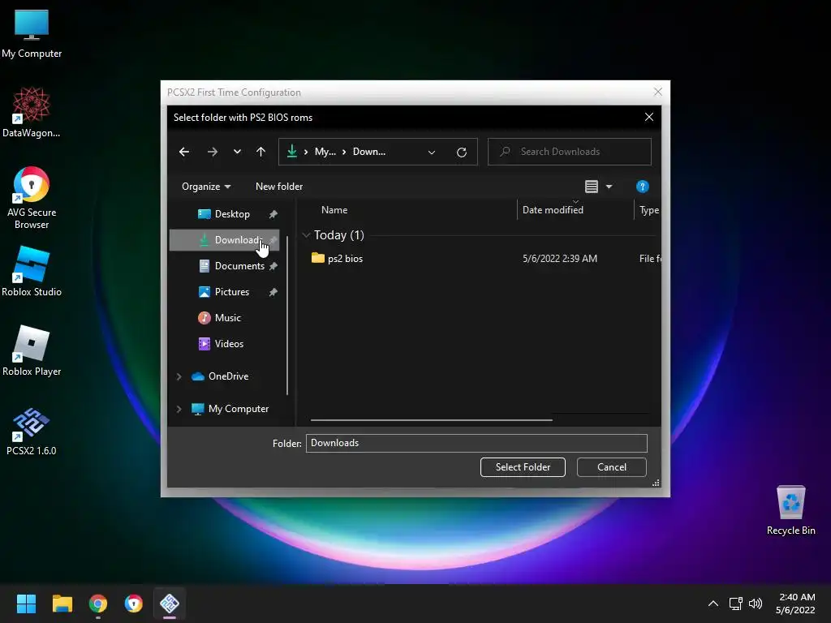Image resolution: width=831 pixels, height=623 pixels.
Task: Click the address bar chevron after the download icon
Action: (x=306, y=152)
